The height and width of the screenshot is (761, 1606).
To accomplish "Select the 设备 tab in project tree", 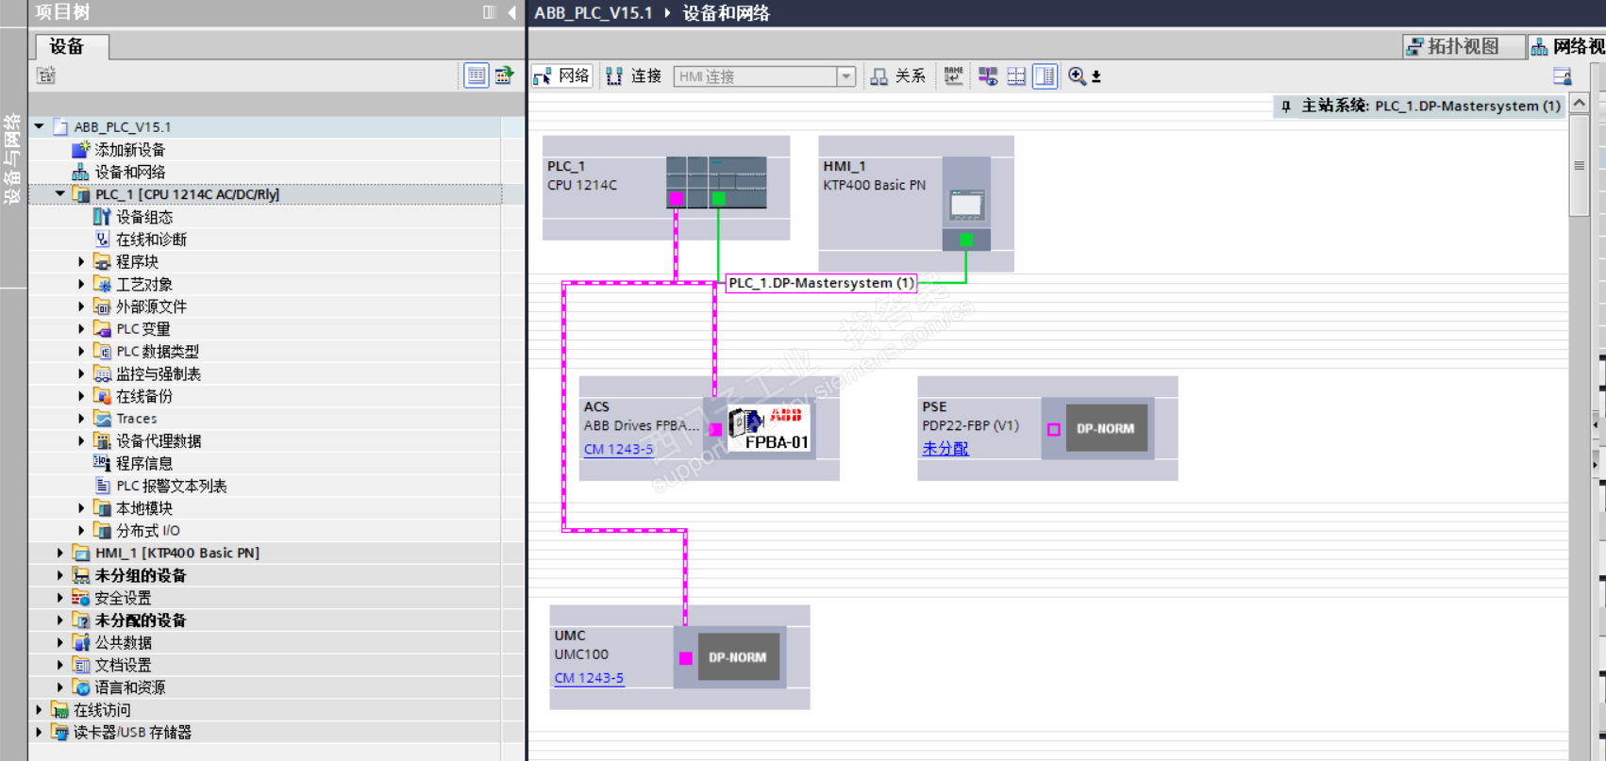I will click(x=72, y=46).
